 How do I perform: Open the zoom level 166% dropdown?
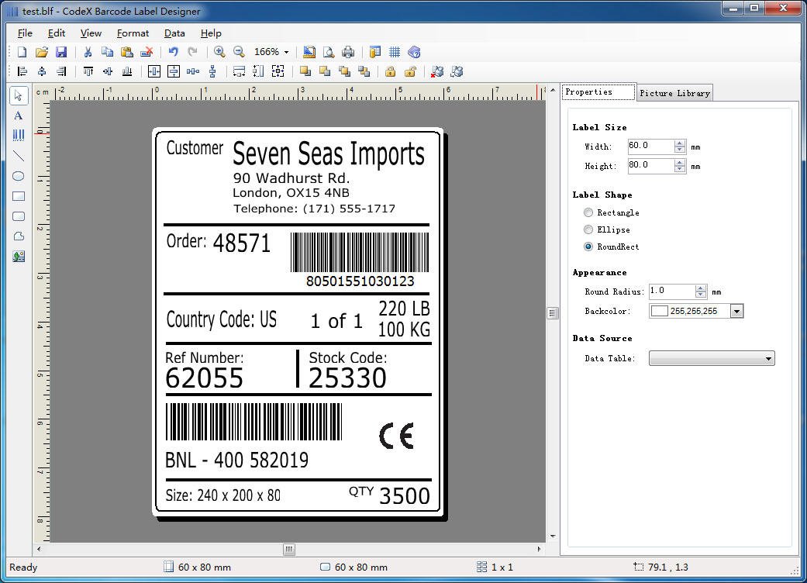point(286,52)
